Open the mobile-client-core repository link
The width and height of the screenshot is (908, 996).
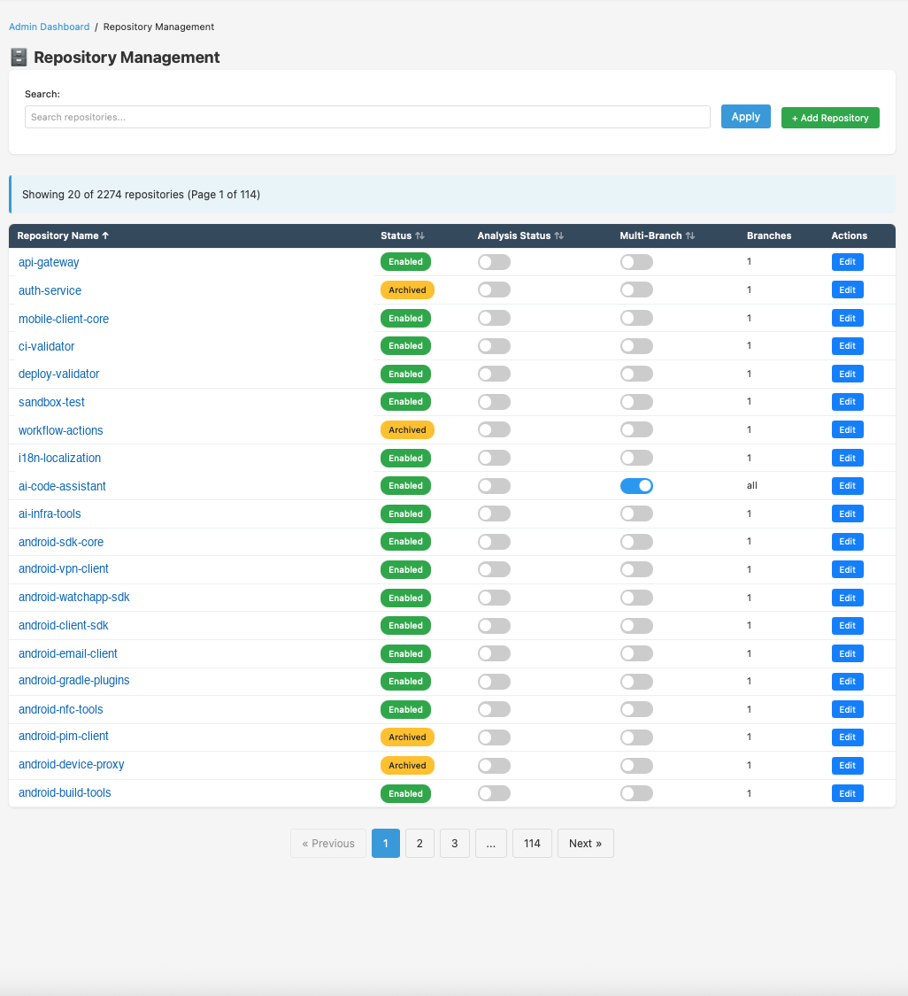tap(64, 319)
